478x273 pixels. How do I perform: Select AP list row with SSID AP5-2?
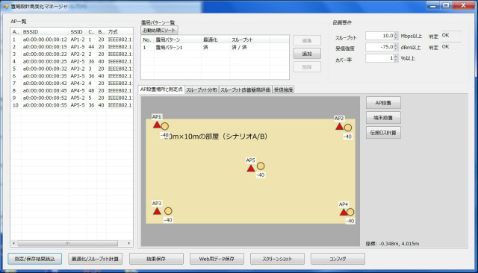click(x=72, y=98)
